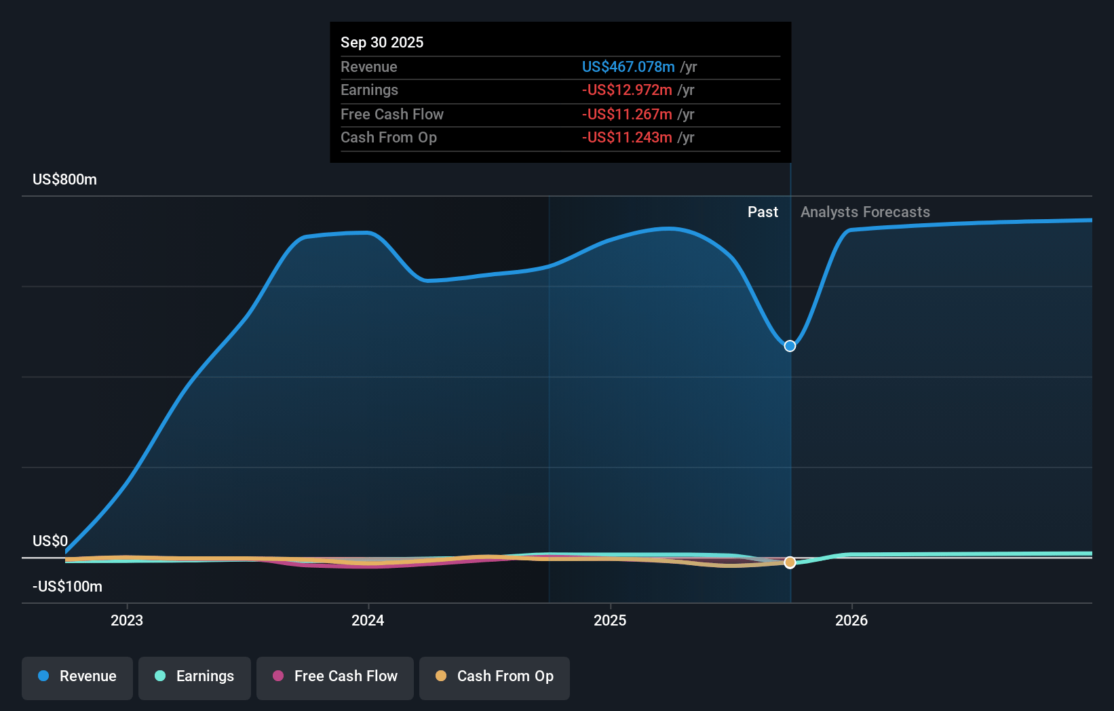Select the Analysts Forecasts section label
The width and height of the screenshot is (1114, 711).
pyautogui.click(x=865, y=212)
